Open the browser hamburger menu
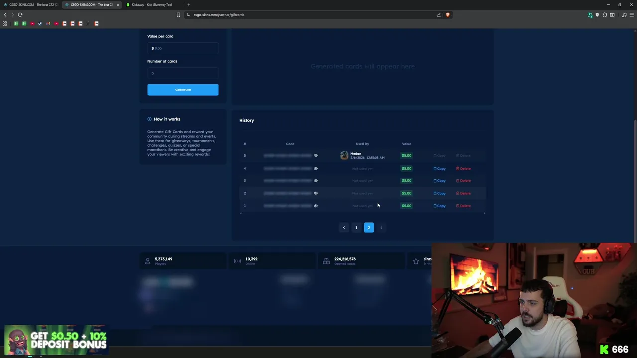Screen dimensions: 637x358 point(632,15)
